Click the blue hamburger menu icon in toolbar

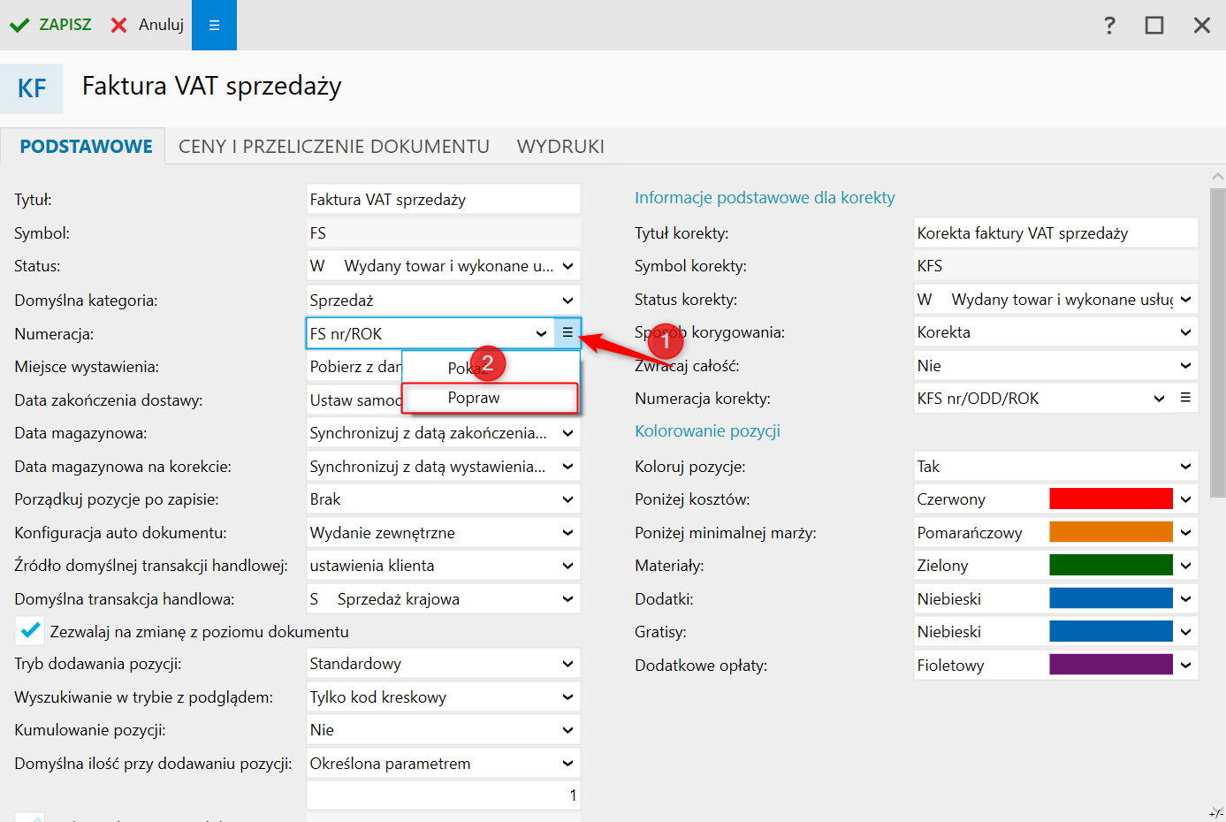point(214,25)
